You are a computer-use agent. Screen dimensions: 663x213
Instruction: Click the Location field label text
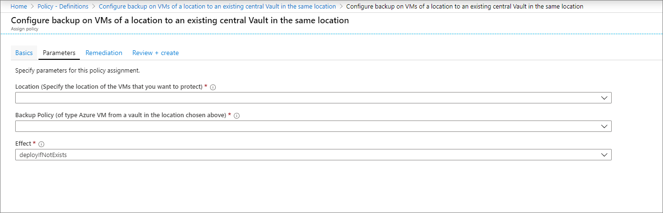(x=109, y=87)
